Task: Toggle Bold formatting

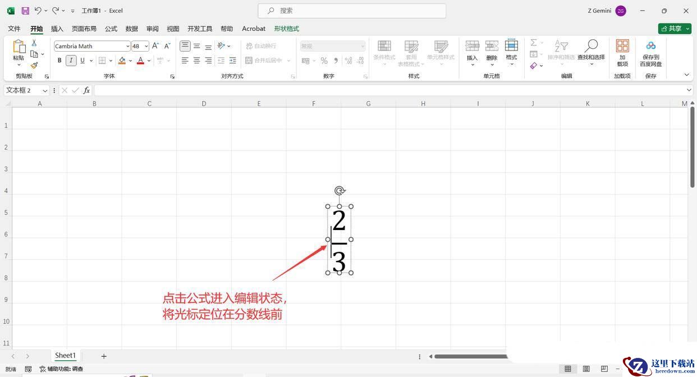Action: click(59, 61)
